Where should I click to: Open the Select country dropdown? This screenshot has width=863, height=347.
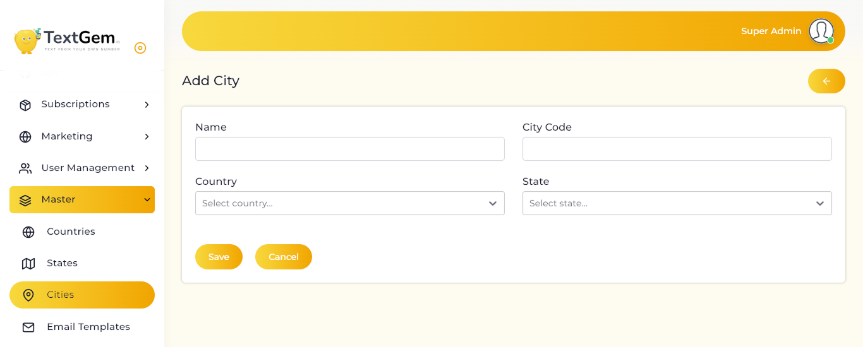click(350, 203)
